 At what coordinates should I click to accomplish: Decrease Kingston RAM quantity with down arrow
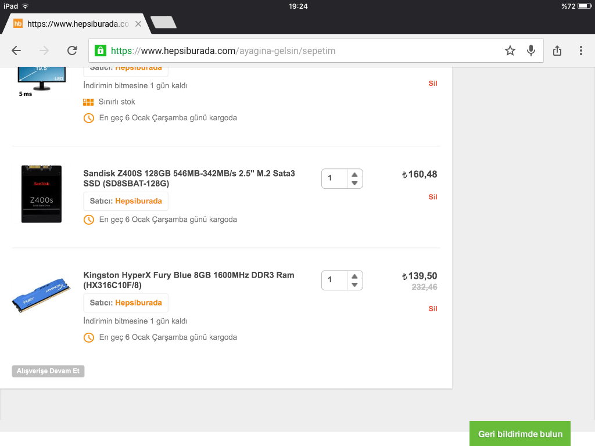(354, 285)
